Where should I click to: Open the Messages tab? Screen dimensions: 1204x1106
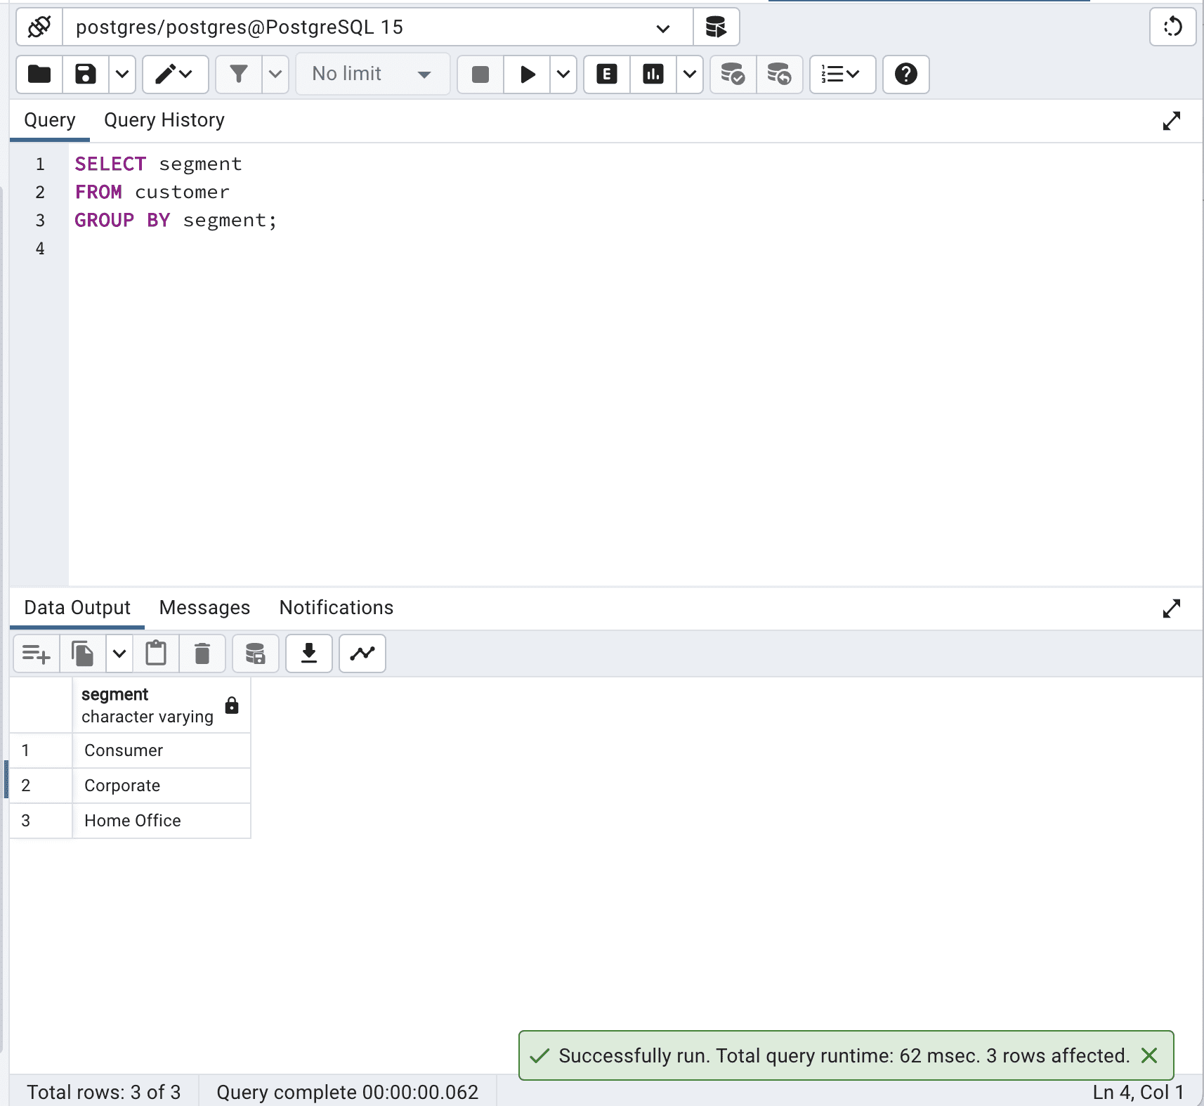[204, 608]
